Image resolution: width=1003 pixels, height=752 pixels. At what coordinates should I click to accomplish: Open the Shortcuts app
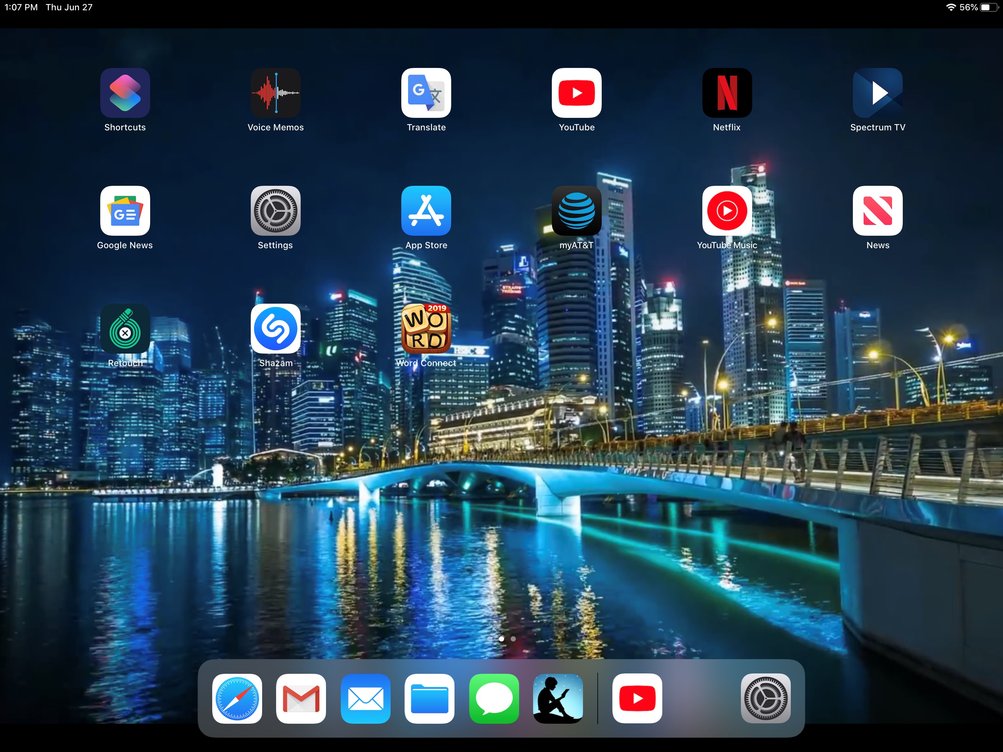(x=125, y=93)
